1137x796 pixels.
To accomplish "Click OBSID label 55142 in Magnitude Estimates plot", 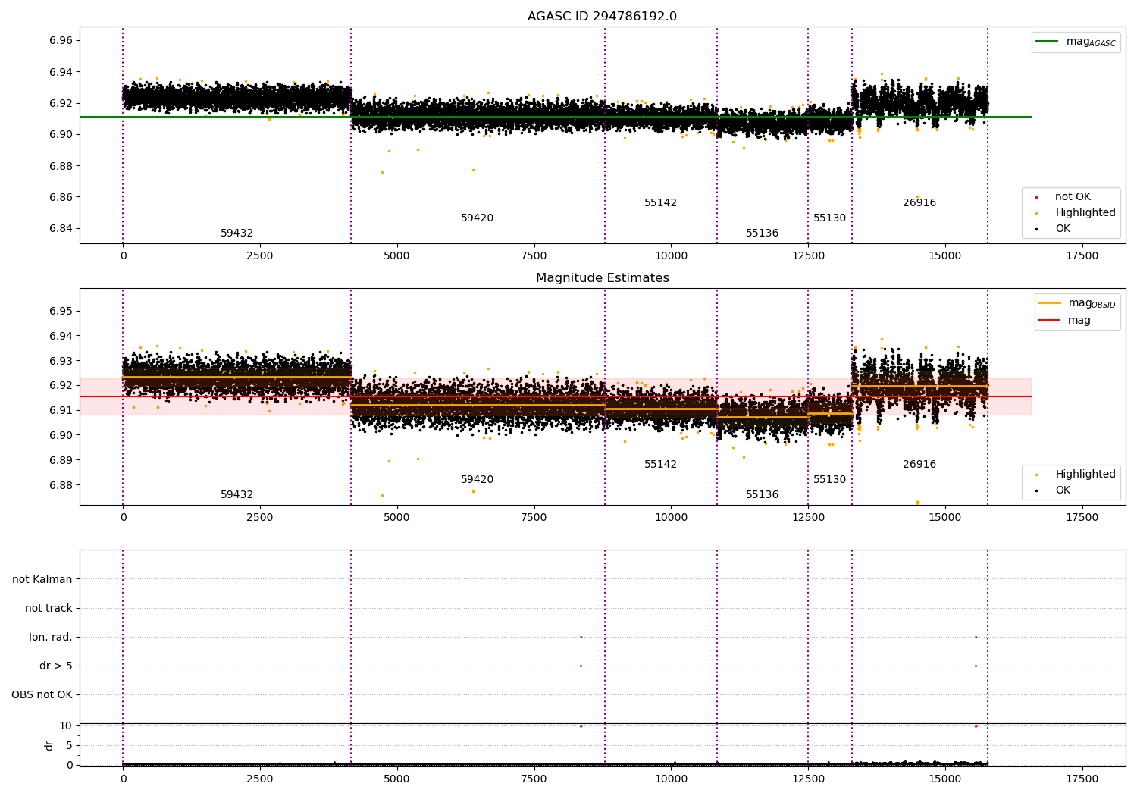I will pyautogui.click(x=660, y=465).
